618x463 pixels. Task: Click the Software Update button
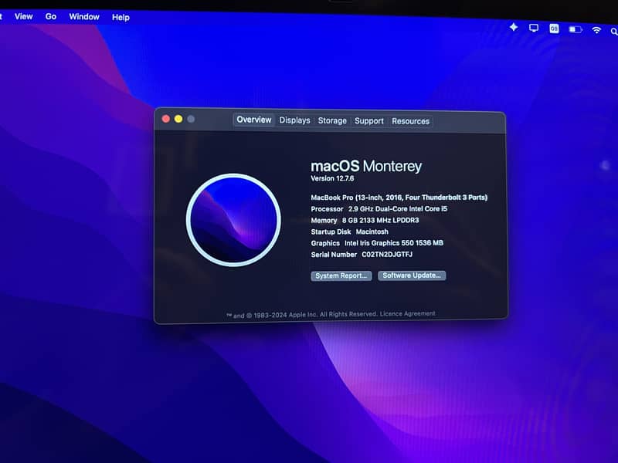[412, 275]
